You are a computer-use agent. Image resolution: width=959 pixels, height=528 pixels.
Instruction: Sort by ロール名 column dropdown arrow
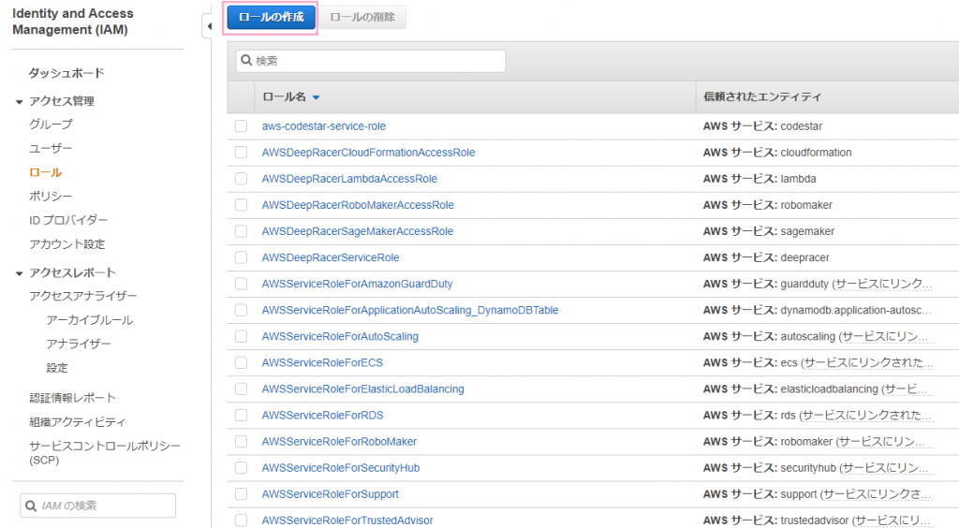(x=317, y=97)
